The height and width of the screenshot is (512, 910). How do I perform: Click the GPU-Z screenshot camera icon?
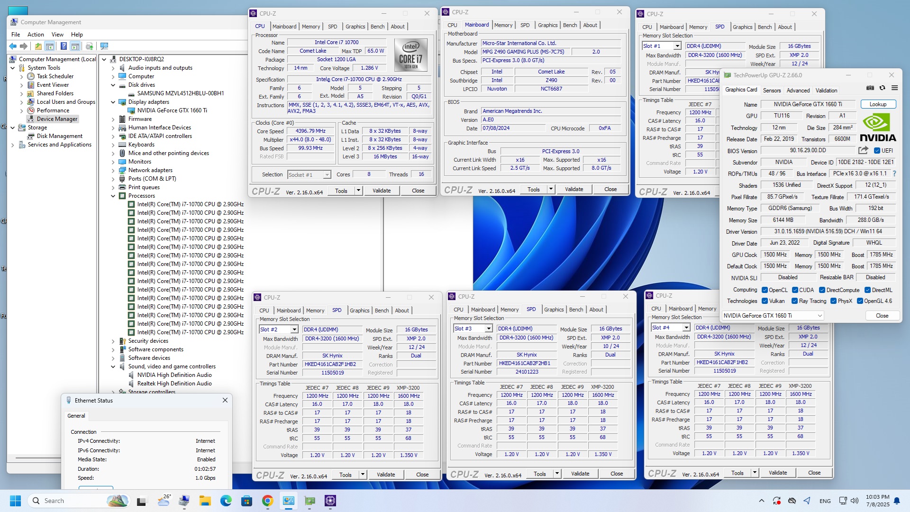tap(870, 88)
